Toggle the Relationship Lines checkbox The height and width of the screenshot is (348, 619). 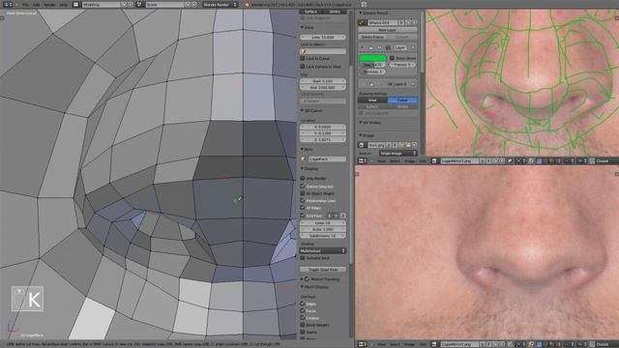303,200
